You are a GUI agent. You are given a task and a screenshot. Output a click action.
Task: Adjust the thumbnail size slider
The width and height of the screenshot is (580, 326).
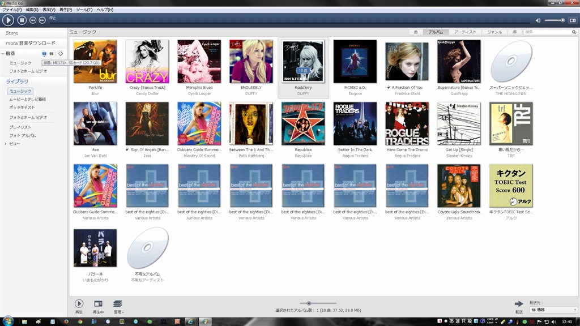tap(318, 303)
